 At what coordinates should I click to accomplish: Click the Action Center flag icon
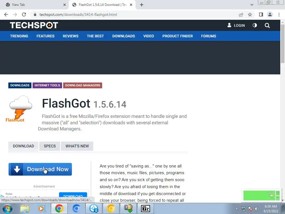coord(250,209)
